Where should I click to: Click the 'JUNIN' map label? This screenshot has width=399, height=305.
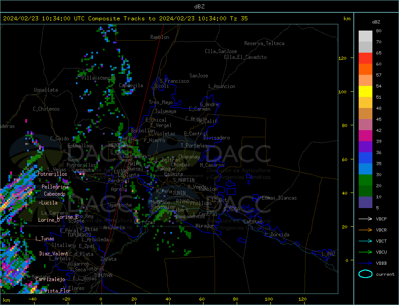[x=179, y=193]
